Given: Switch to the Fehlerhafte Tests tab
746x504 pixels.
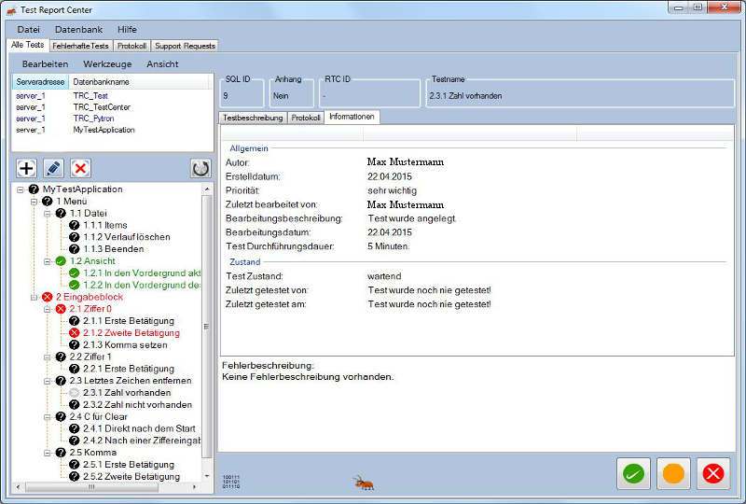Looking at the screenshot, I should (x=80, y=46).
